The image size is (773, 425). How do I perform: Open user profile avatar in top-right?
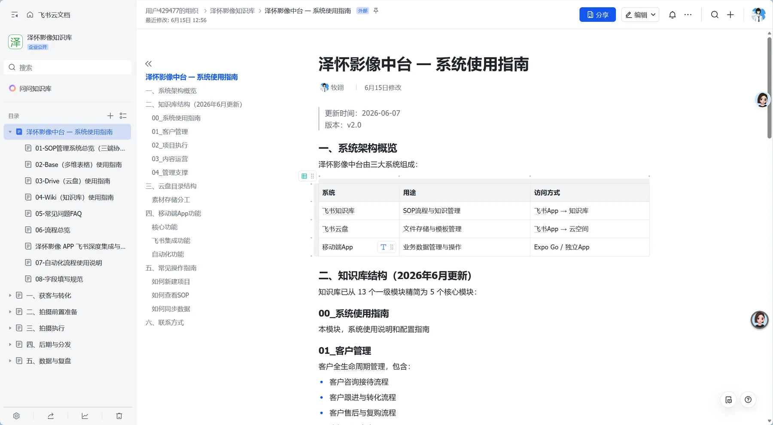point(758,15)
